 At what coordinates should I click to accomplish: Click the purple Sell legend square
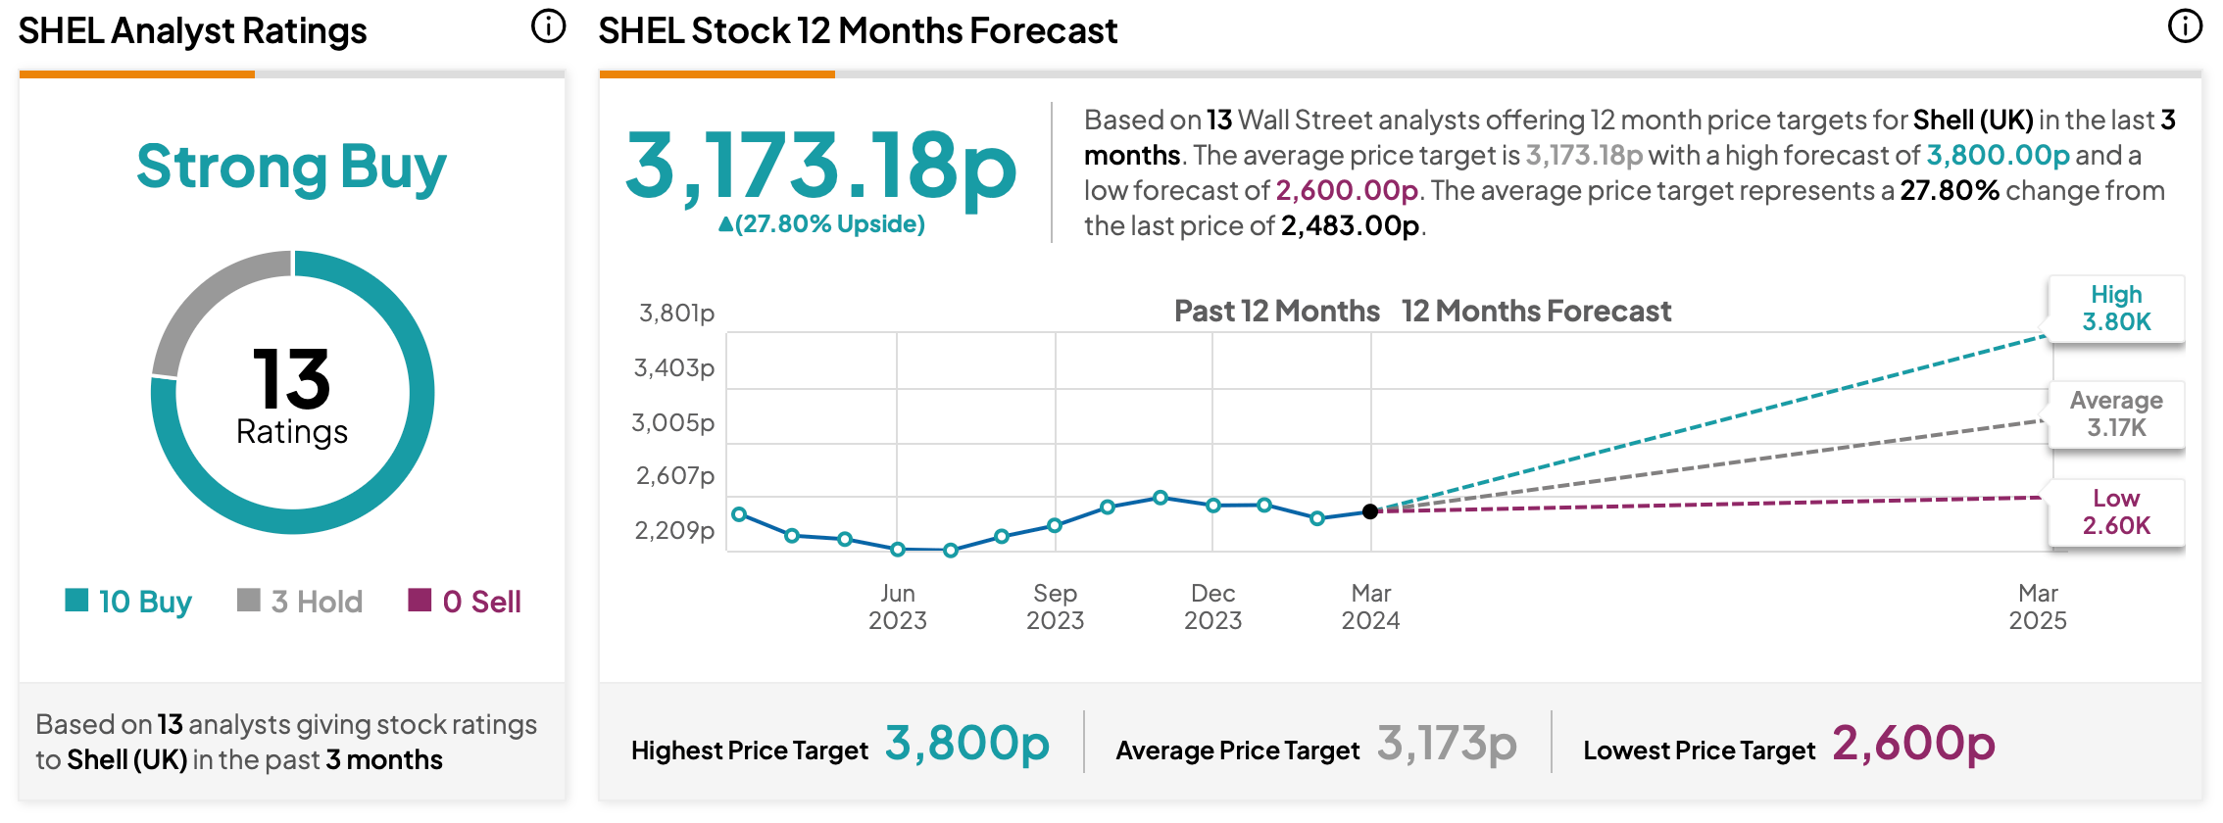point(420,600)
